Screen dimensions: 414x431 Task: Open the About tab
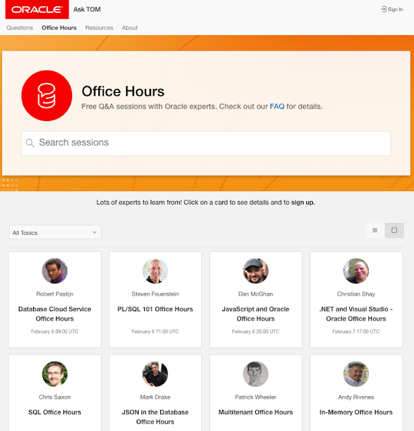pos(130,28)
